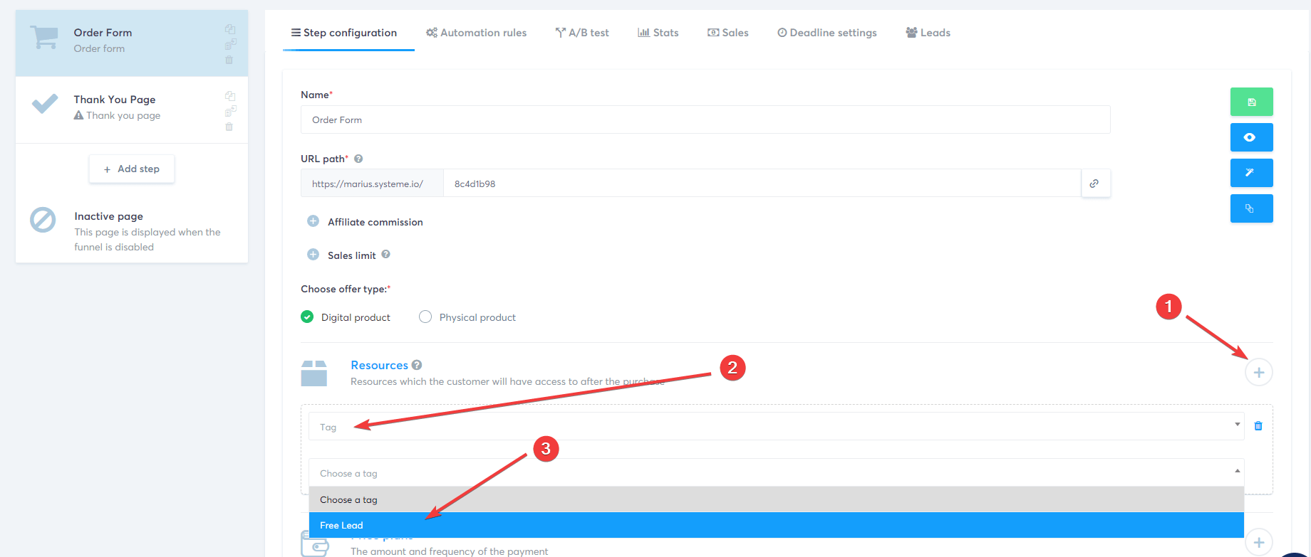Switch to the A/B test tab

click(x=582, y=33)
